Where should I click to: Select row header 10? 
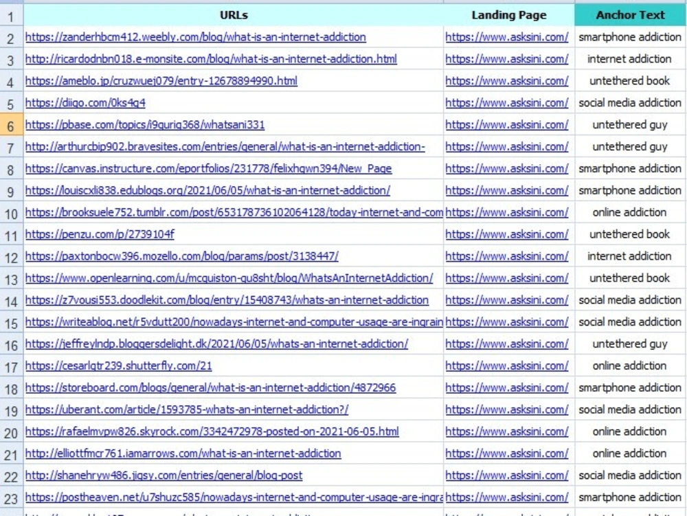click(x=12, y=214)
